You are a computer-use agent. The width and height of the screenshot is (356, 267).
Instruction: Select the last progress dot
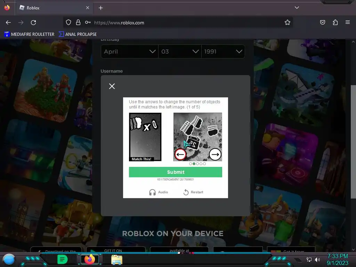click(204, 164)
